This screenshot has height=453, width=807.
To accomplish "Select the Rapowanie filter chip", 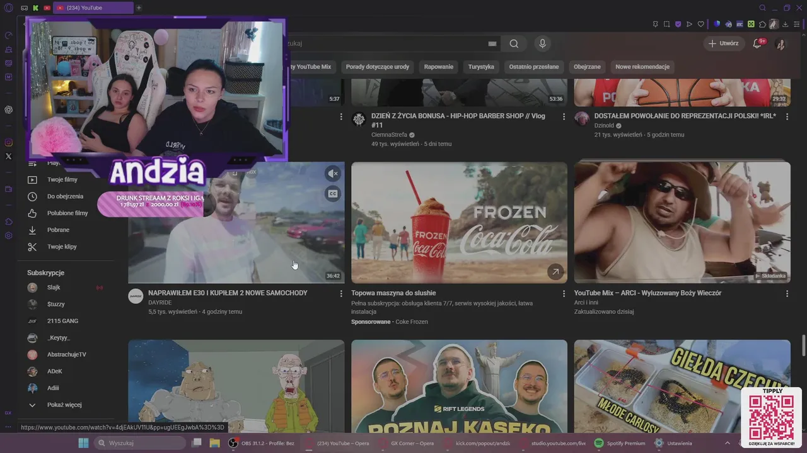I will point(439,67).
